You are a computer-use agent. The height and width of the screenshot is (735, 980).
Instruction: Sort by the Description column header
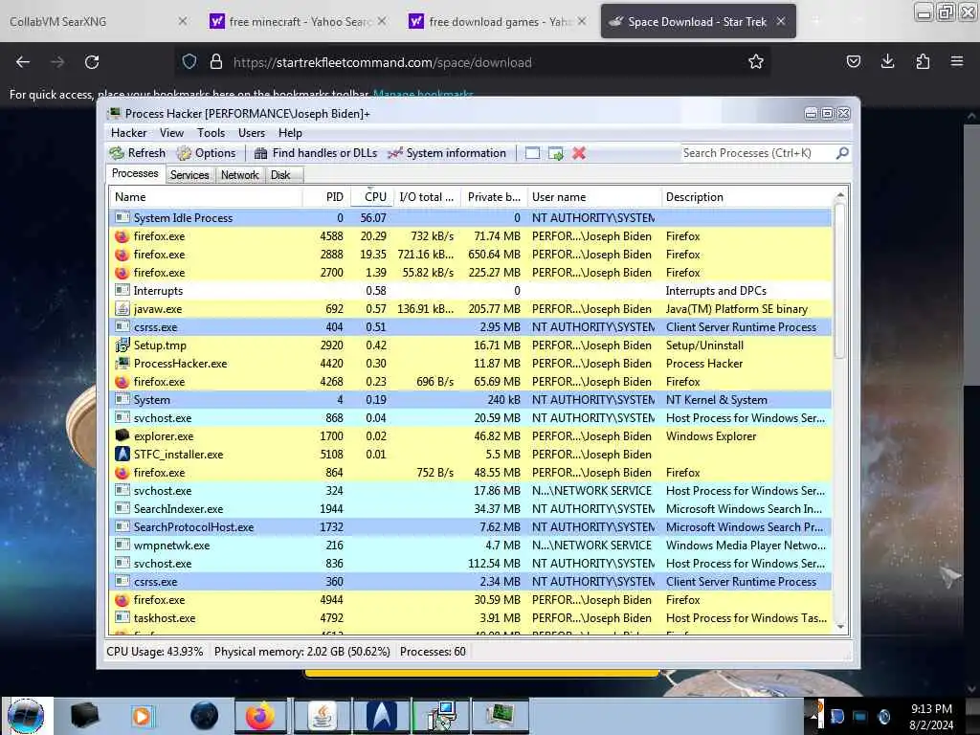[x=746, y=197]
